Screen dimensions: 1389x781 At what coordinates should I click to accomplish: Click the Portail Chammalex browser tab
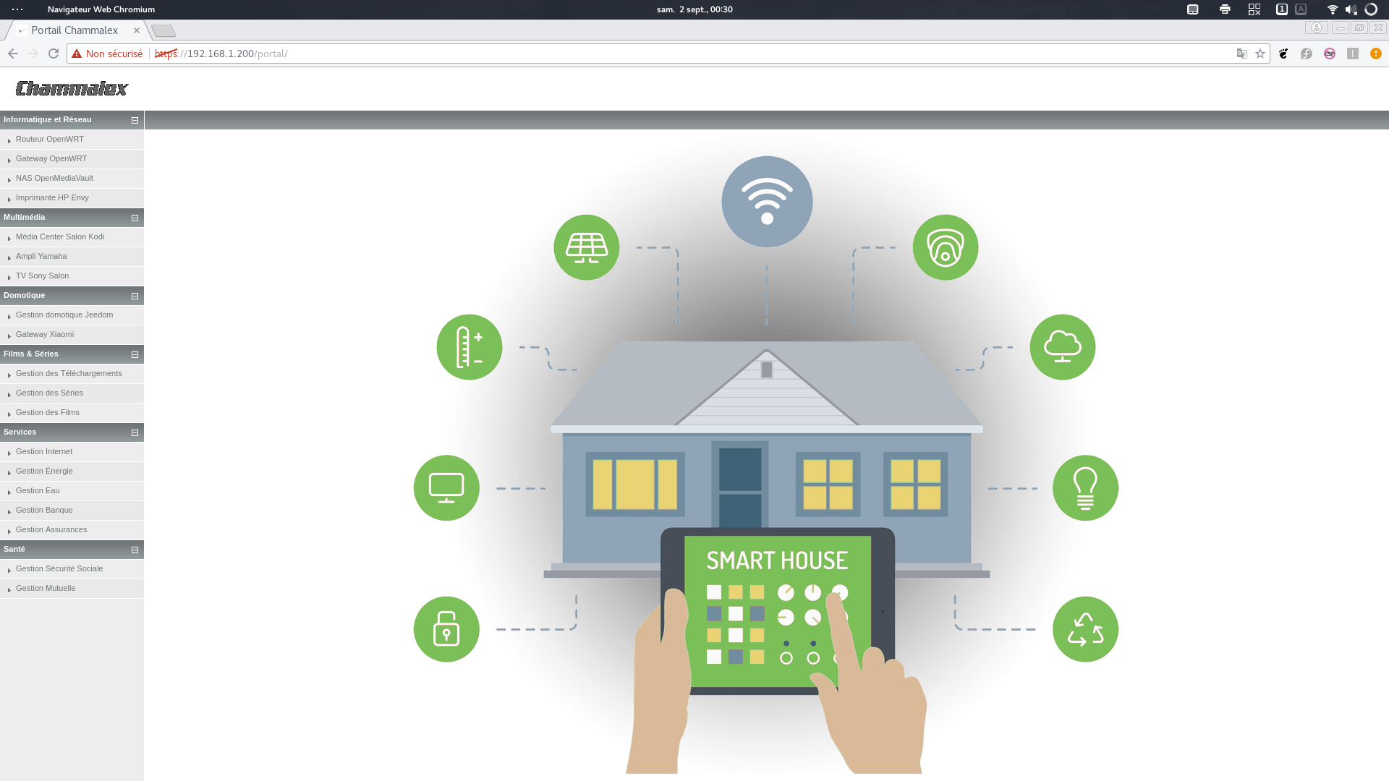(x=75, y=30)
